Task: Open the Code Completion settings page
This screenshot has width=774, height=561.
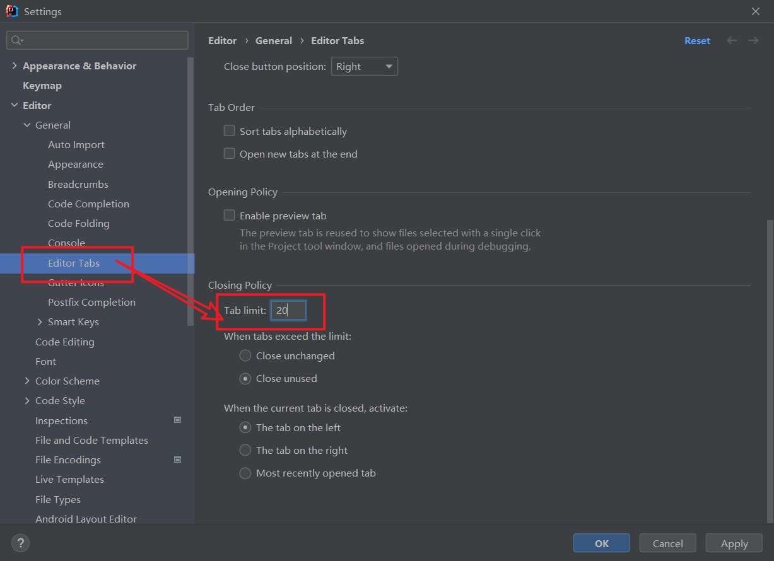Action: (x=88, y=204)
